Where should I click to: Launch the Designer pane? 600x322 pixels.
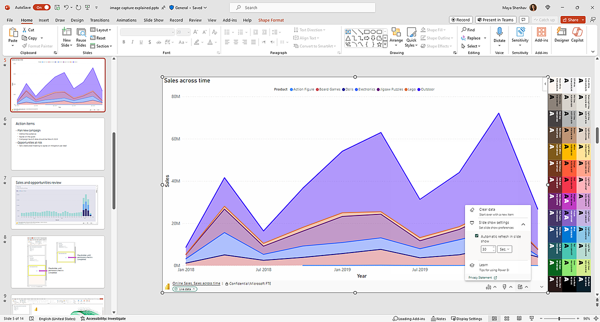561,35
